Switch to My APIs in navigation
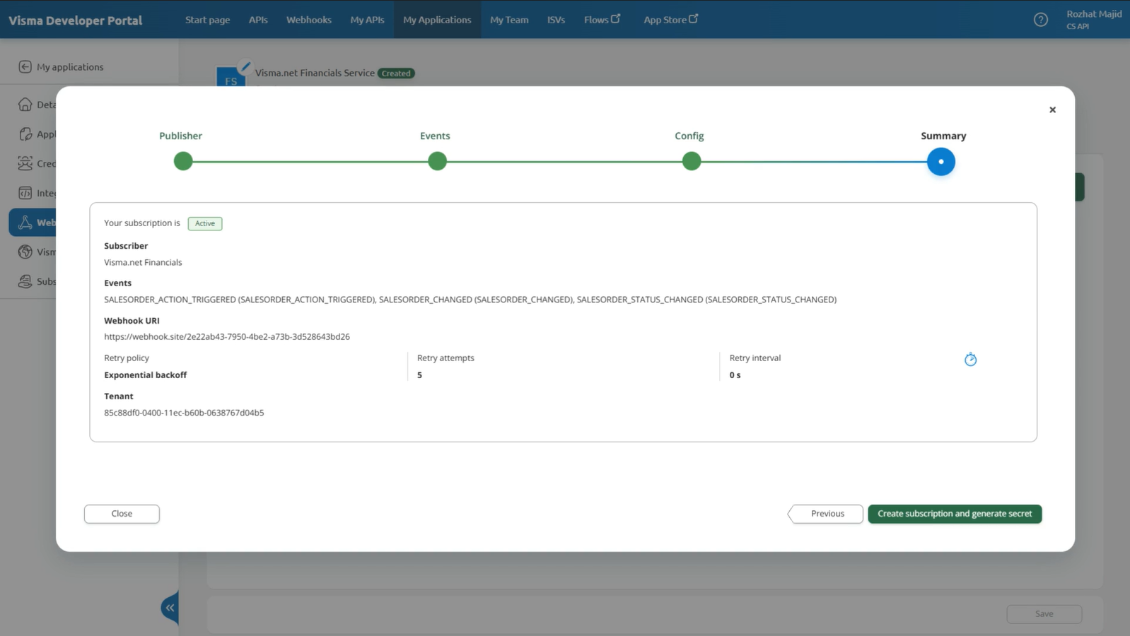Viewport: 1130px width, 636px height. pyautogui.click(x=367, y=20)
